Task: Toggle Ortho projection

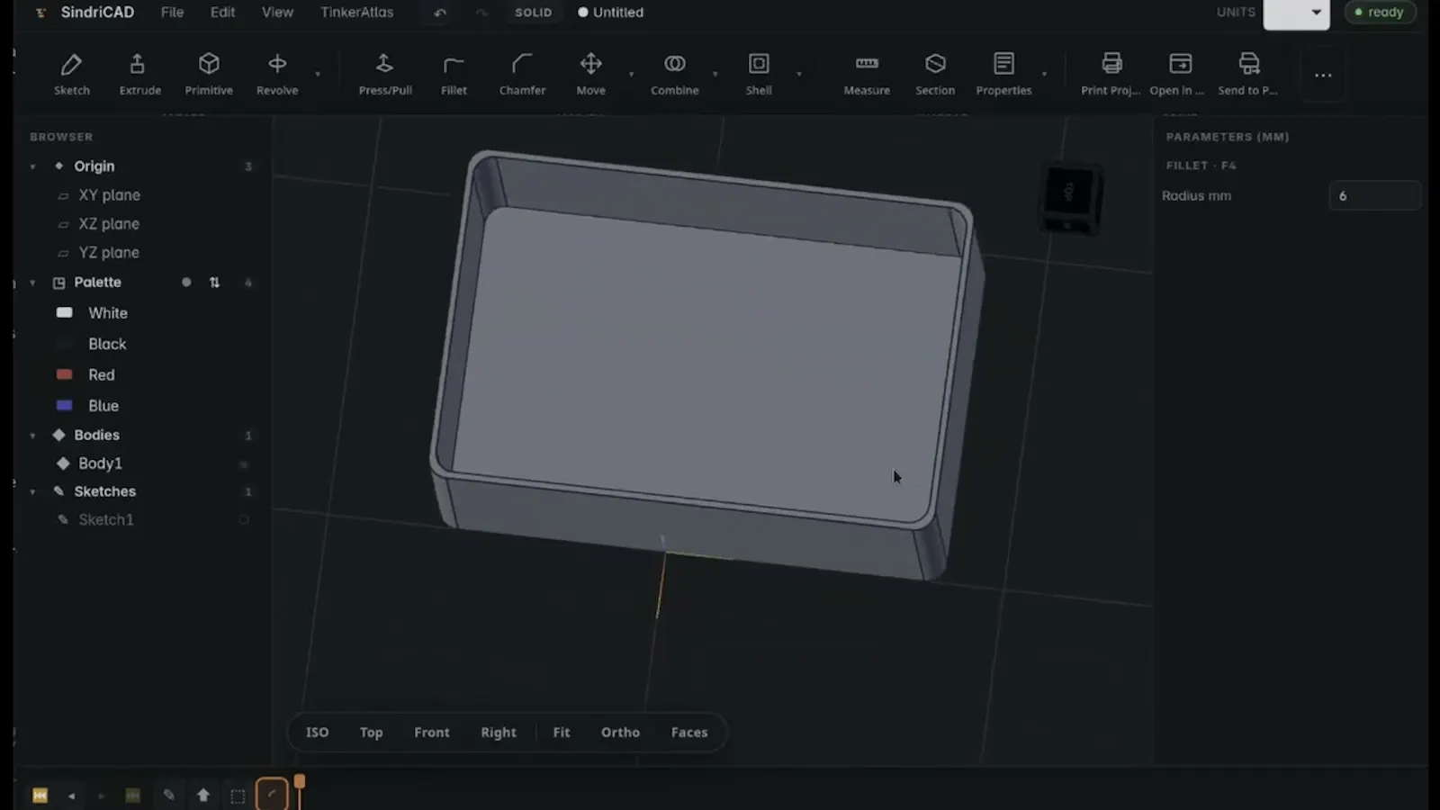Action: pos(620,733)
